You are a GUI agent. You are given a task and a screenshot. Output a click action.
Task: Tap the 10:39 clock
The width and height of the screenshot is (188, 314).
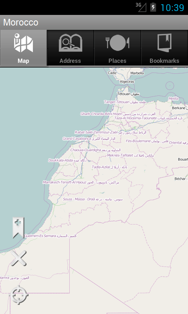[172, 7]
